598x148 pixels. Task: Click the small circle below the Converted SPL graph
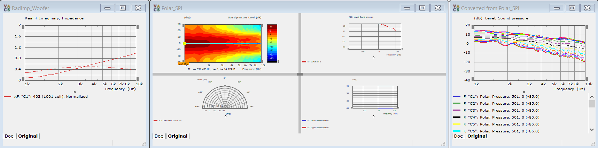pos(524,92)
